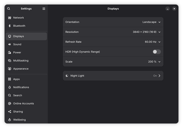This screenshot has width=183, height=128.
Task: Open Online Accounts label
Action: (23, 103)
